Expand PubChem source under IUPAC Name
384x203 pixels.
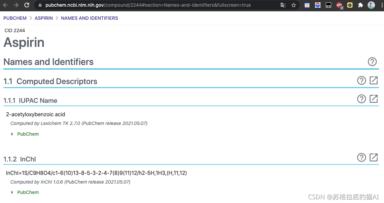pyautogui.click(x=25, y=134)
